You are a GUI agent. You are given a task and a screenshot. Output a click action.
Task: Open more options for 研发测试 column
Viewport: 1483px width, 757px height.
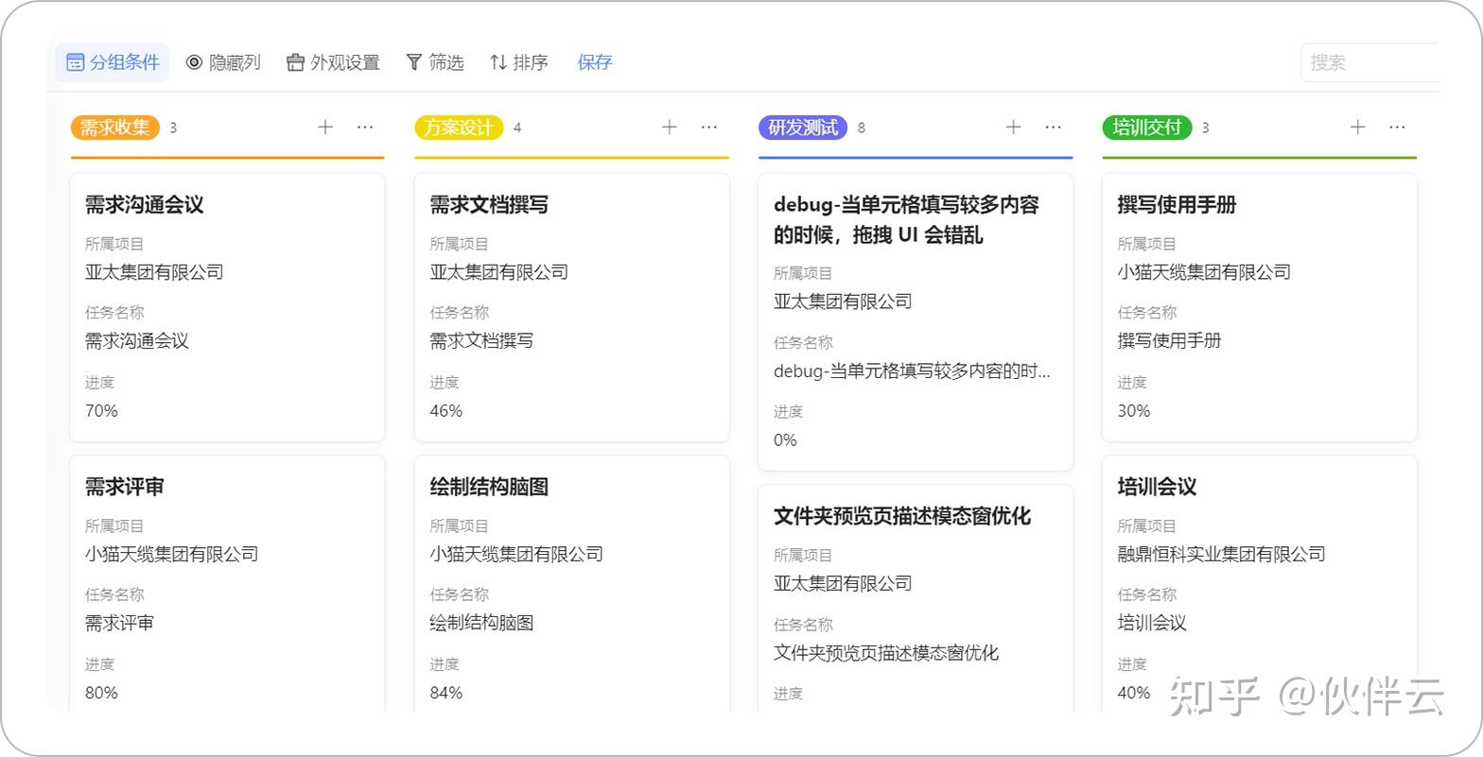click(1054, 127)
